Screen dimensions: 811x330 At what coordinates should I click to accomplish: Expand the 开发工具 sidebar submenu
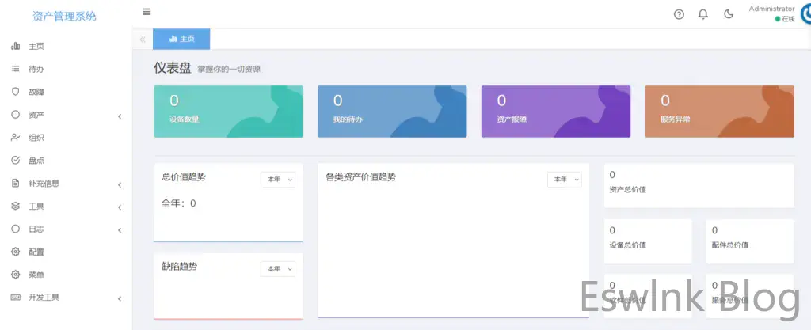[x=120, y=298]
